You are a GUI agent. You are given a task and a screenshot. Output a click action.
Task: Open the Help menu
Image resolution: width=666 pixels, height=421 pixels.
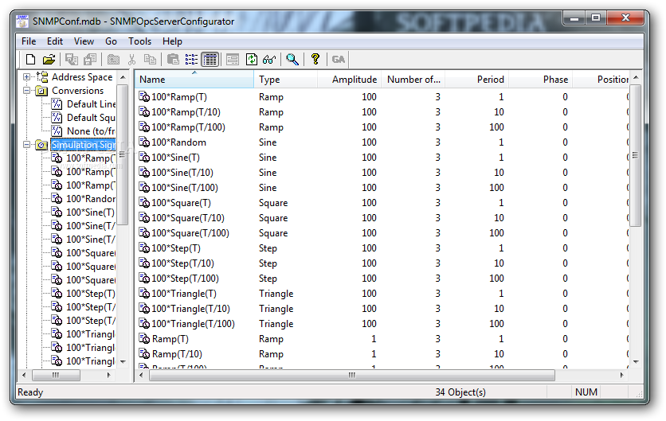point(172,41)
